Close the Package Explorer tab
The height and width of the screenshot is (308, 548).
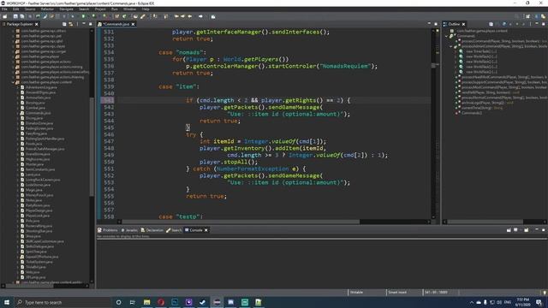pos(36,24)
